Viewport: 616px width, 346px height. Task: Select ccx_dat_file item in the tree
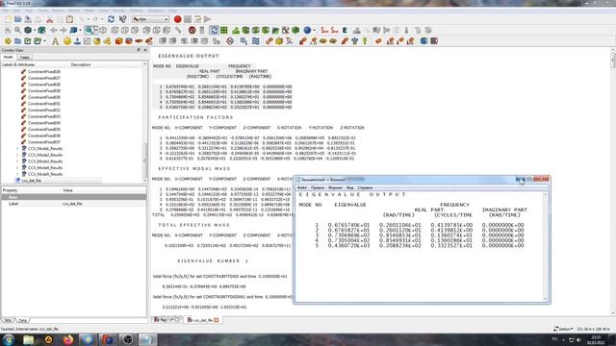click(32, 181)
